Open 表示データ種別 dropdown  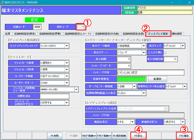[144, 46]
